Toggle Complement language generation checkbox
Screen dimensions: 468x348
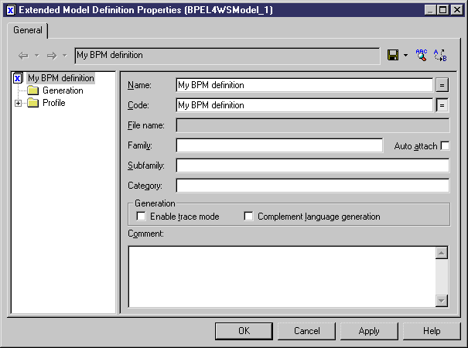click(248, 216)
